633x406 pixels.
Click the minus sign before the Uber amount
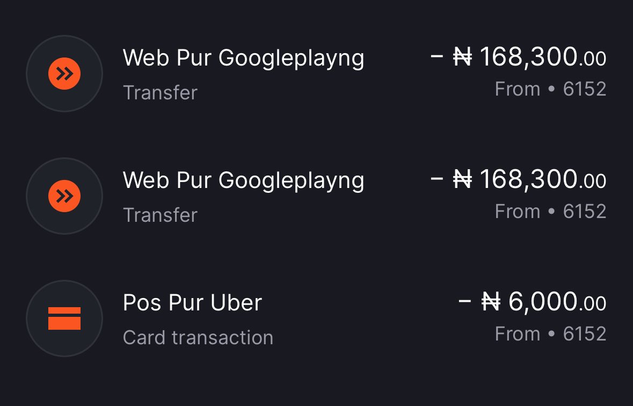(x=465, y=301)
